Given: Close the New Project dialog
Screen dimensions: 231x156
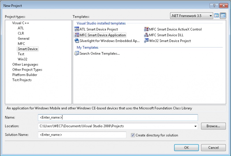Looking at the screenshot, I should click(223, 5).
